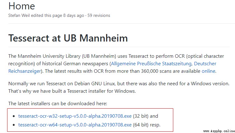
Task: Open the Allgemeine Preußische Staatszeitung link
Action: 151,64
